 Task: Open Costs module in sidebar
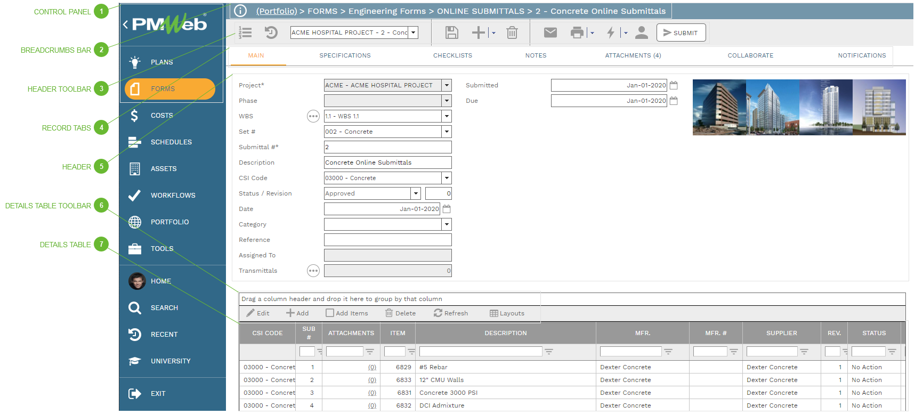(x=161, y=116)
